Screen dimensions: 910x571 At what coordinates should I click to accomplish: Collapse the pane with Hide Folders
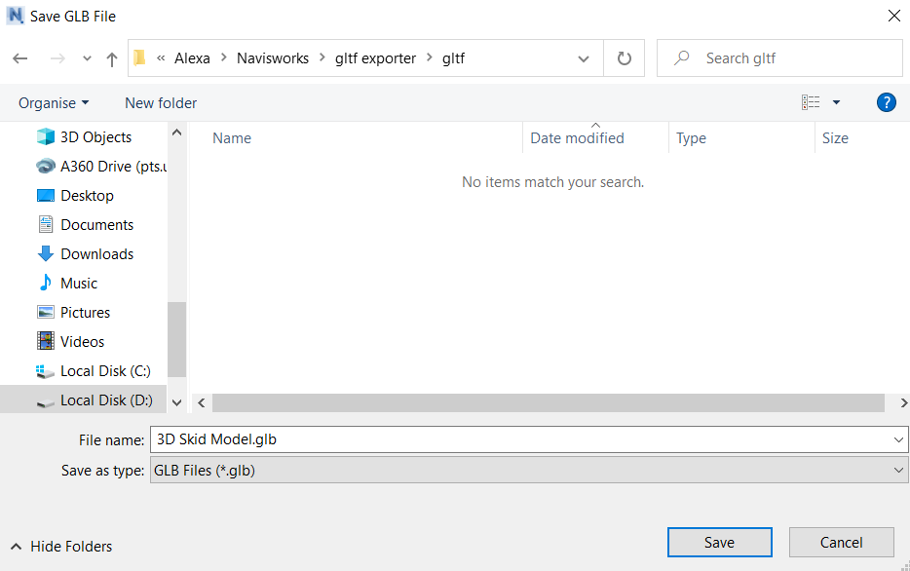pos(61,547)
